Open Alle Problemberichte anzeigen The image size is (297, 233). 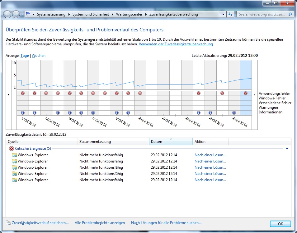100,223
